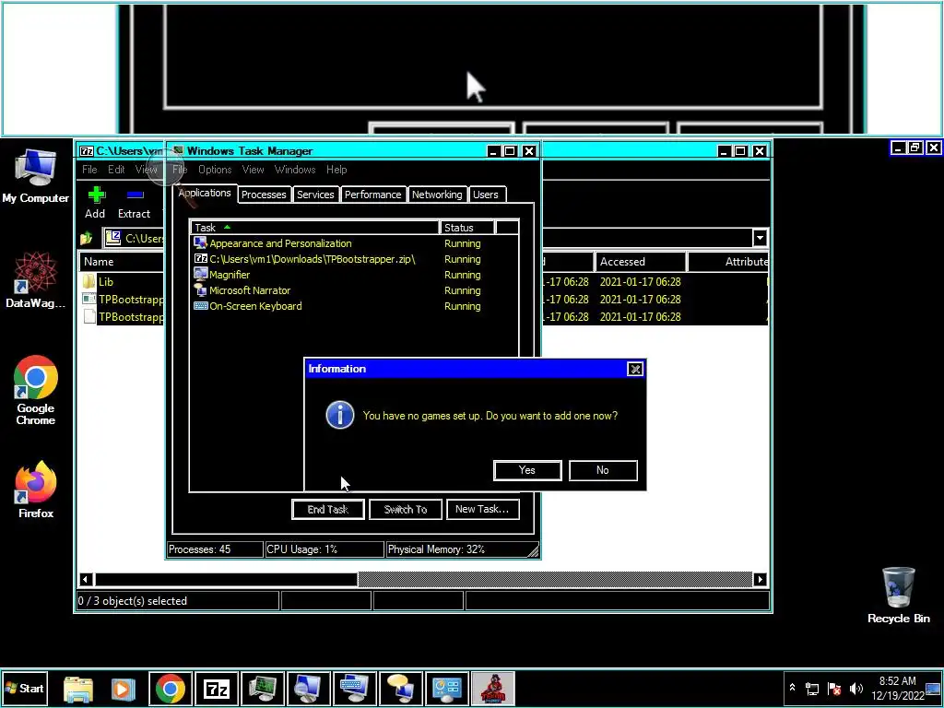Open My Computer desktop icon

pos(36,176)
